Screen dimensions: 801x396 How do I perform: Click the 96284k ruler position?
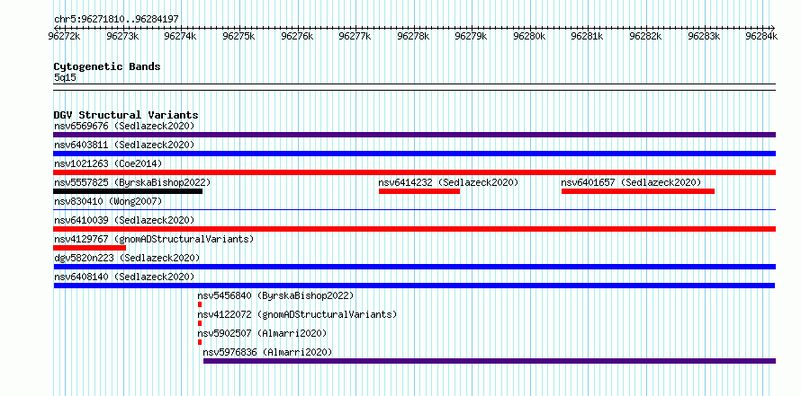[761, 36]
